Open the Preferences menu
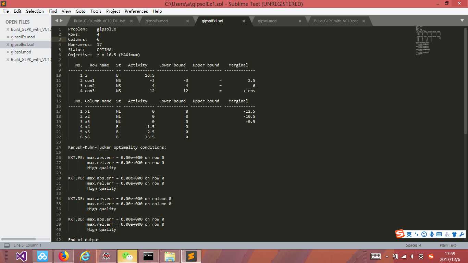The image size is (468, 263). 136,11
